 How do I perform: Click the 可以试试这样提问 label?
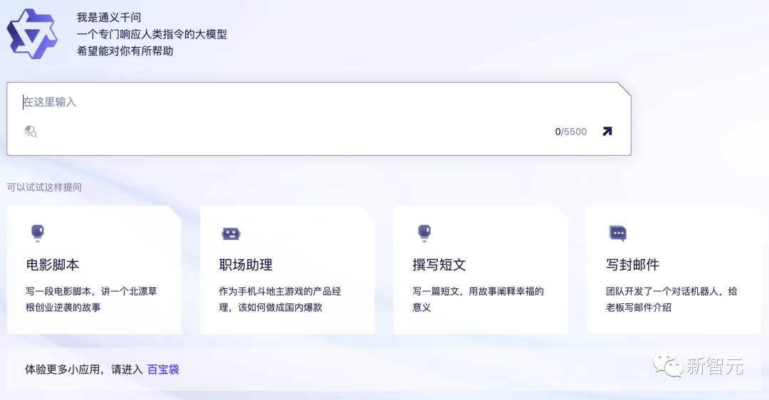pos(44,187)
